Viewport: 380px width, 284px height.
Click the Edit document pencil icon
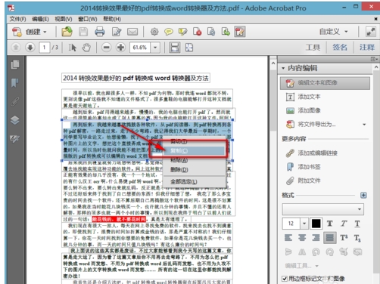click(117, 32)
